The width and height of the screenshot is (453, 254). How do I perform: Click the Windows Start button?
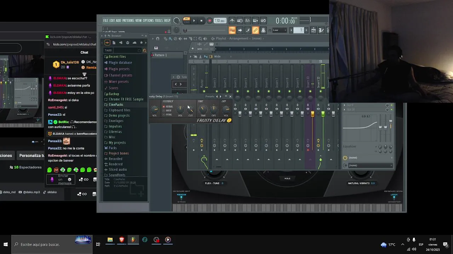pos(6,244)
